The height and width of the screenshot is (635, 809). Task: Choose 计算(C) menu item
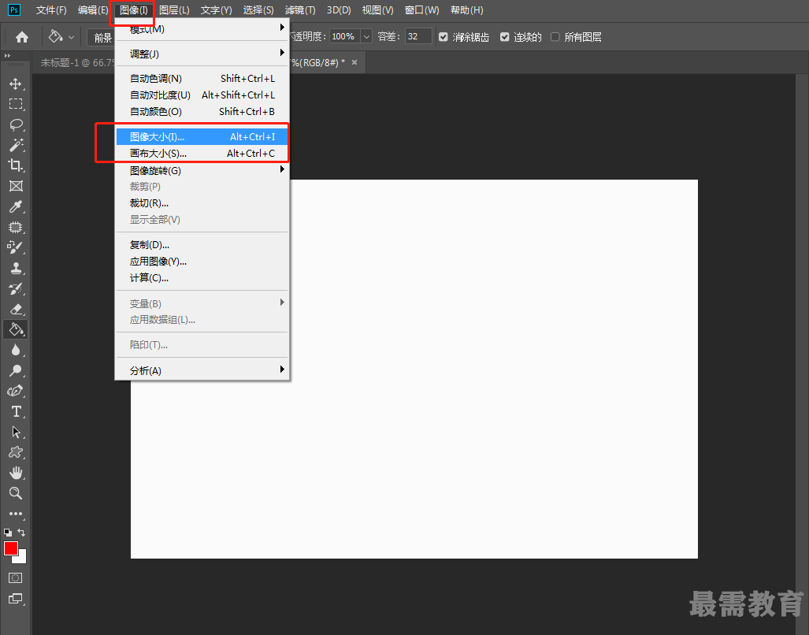201,277
